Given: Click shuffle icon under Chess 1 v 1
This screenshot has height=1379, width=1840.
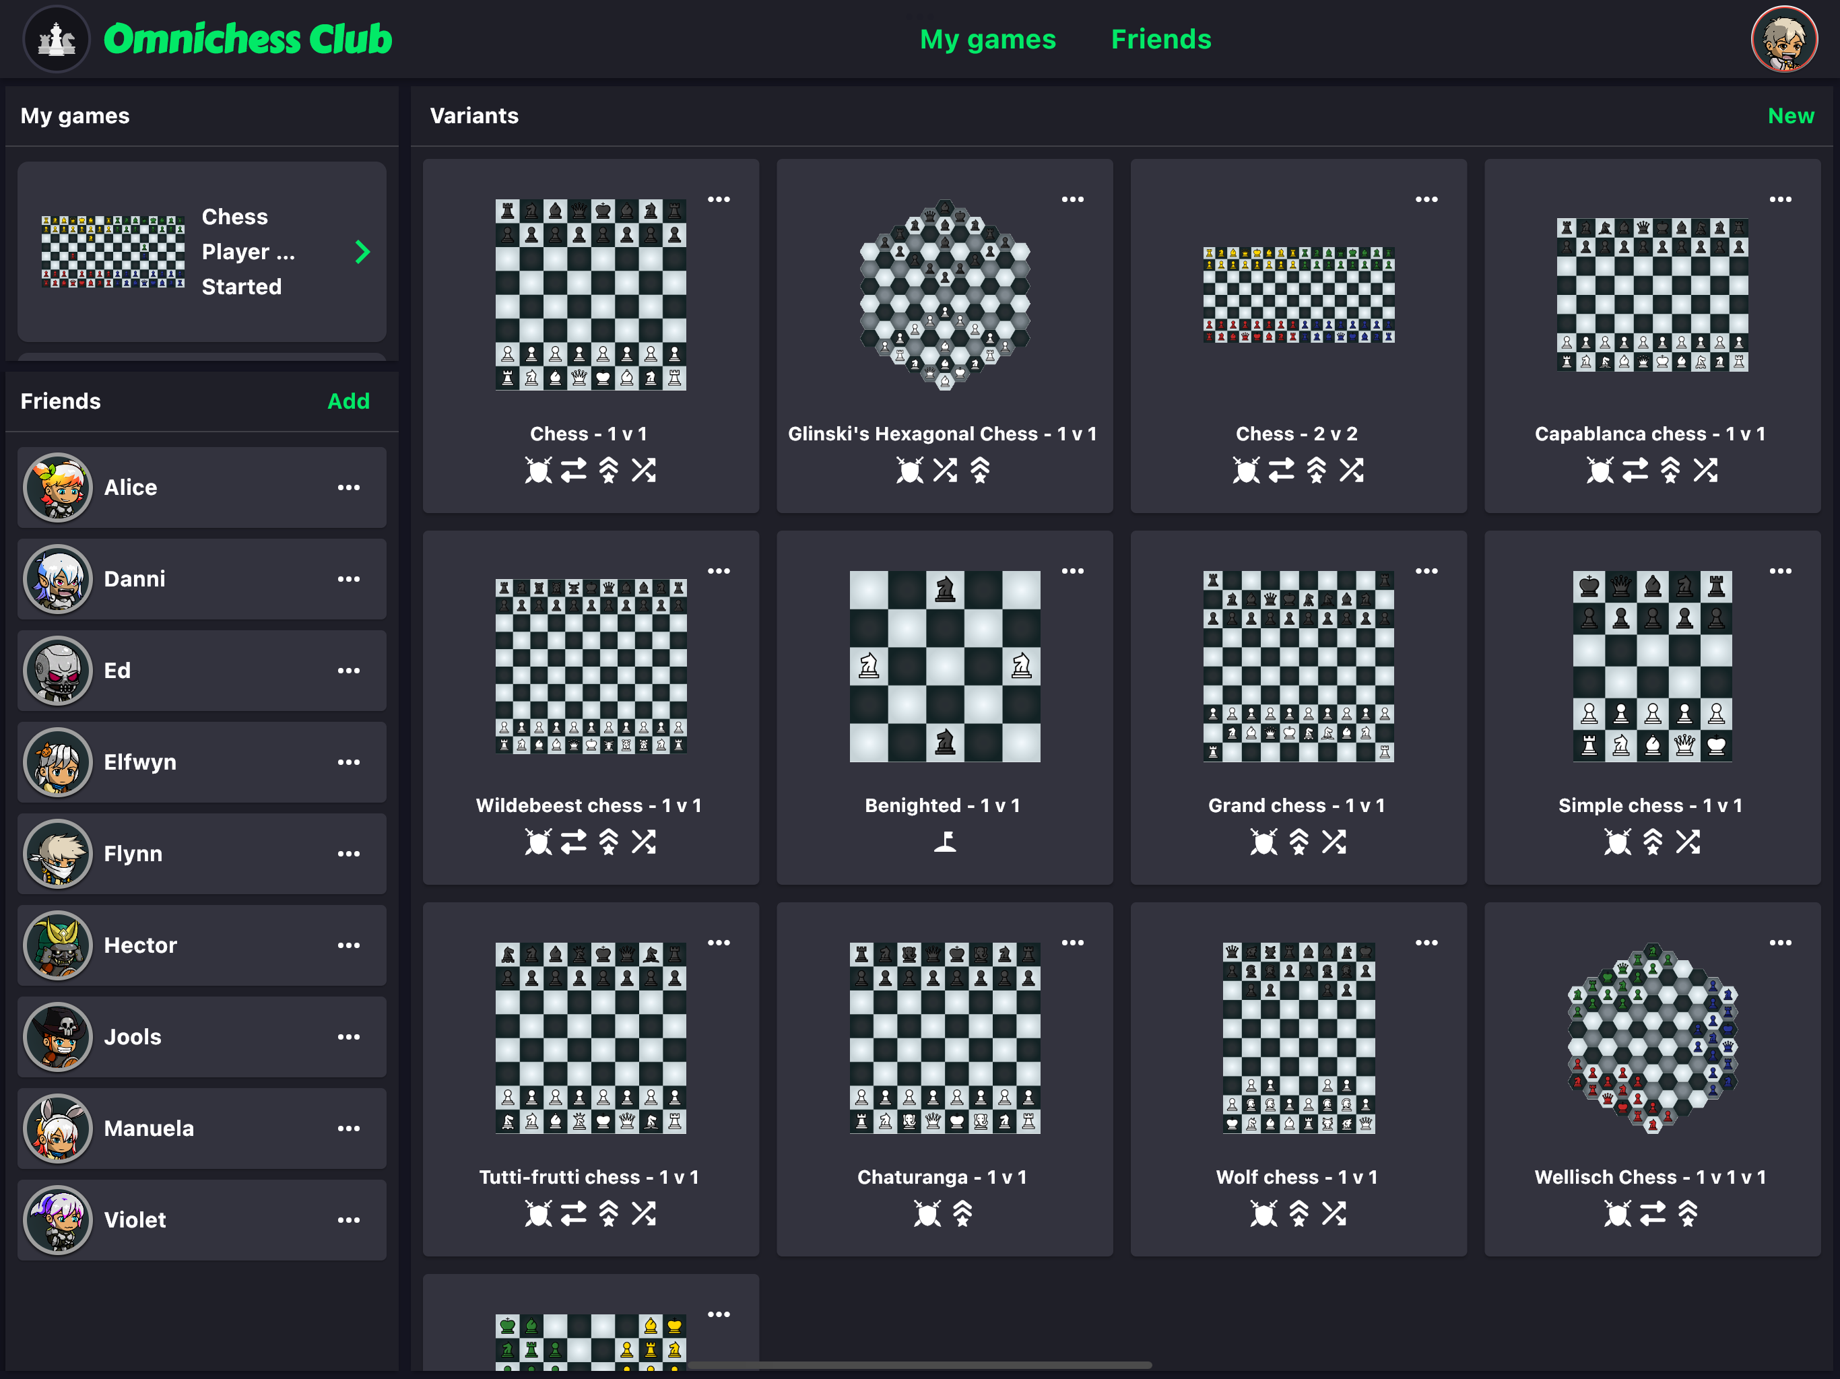Looking at the screenshot, I should click(644, 471).
